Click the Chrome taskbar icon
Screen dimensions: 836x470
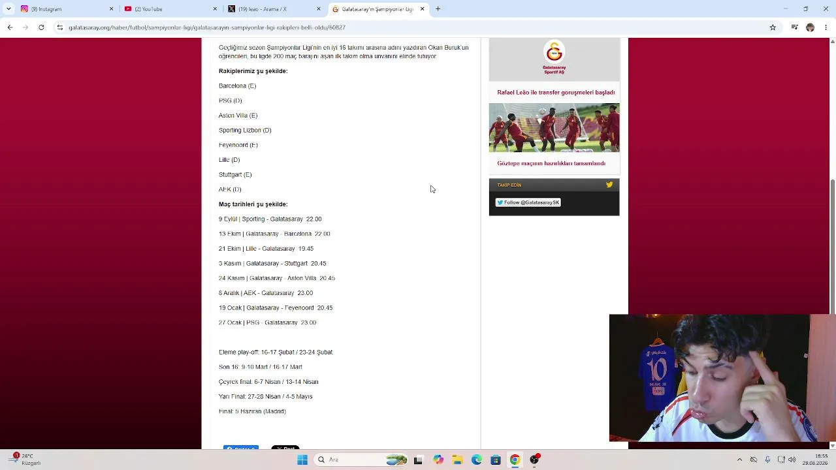pyautogui.click(x=515, y=460)
